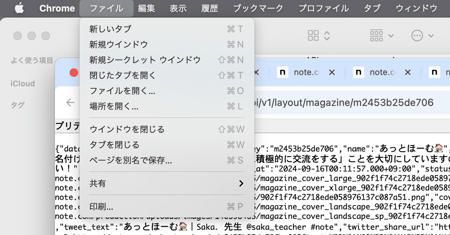
Task: Open Finder more actions ellipsis menu
Action: pos(422,36)
